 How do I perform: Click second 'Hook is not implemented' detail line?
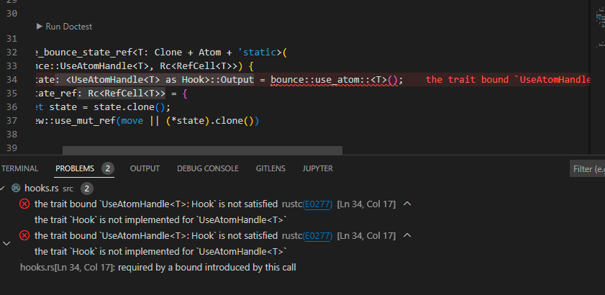coord(161,251)
